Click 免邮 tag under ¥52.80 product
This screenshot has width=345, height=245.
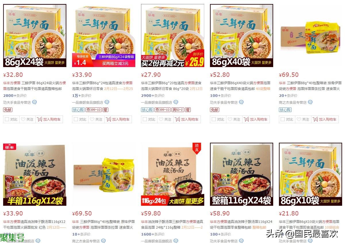click(215, 110)
